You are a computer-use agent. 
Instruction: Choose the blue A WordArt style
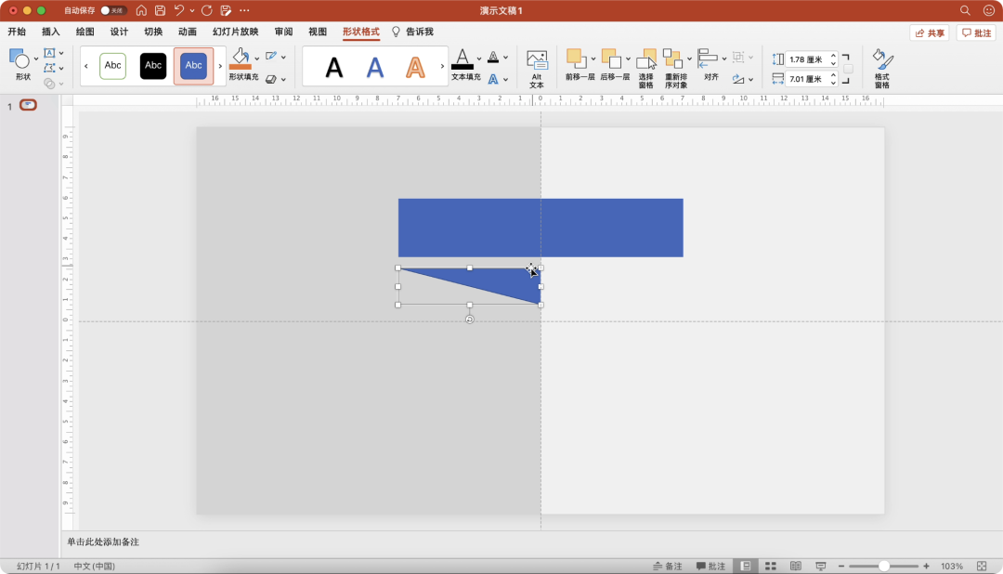(x=375, y=67)
